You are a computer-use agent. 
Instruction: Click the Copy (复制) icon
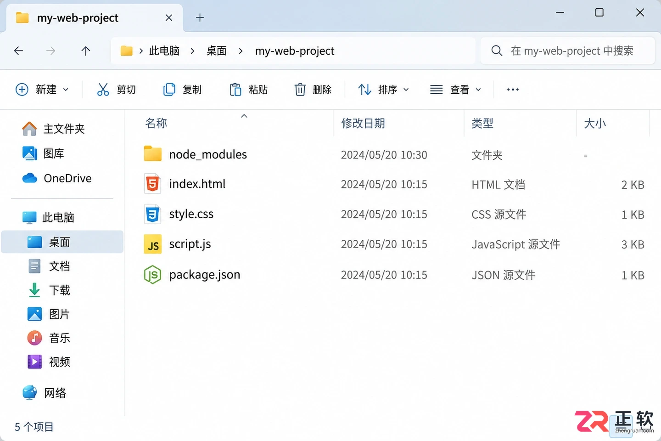pos(169,90)
